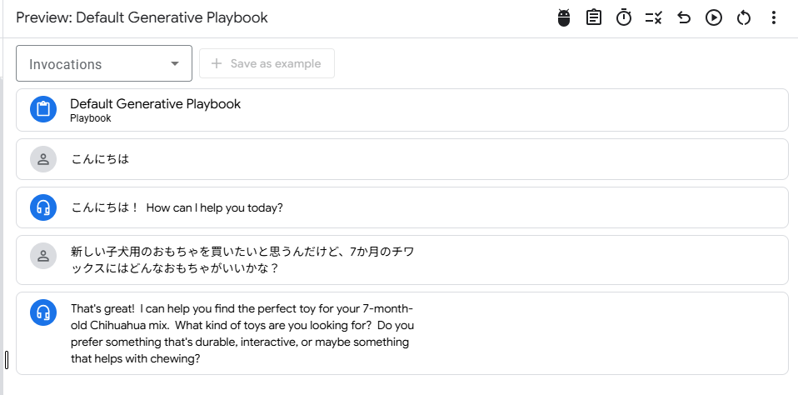Click the Android debug bug icon
This screenshot has height=395, width=798.
564,17
